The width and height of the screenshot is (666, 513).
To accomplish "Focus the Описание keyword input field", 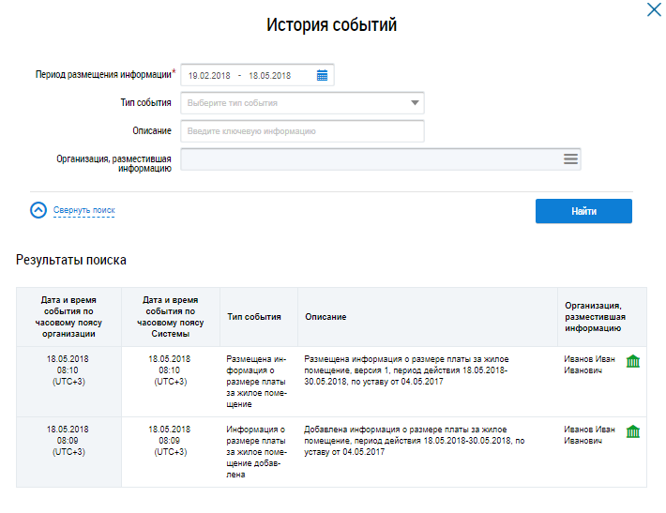I will (x=302, y=131).
